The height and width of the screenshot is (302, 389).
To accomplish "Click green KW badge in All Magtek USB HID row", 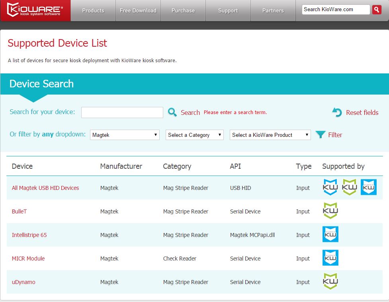I will [349, 187].
